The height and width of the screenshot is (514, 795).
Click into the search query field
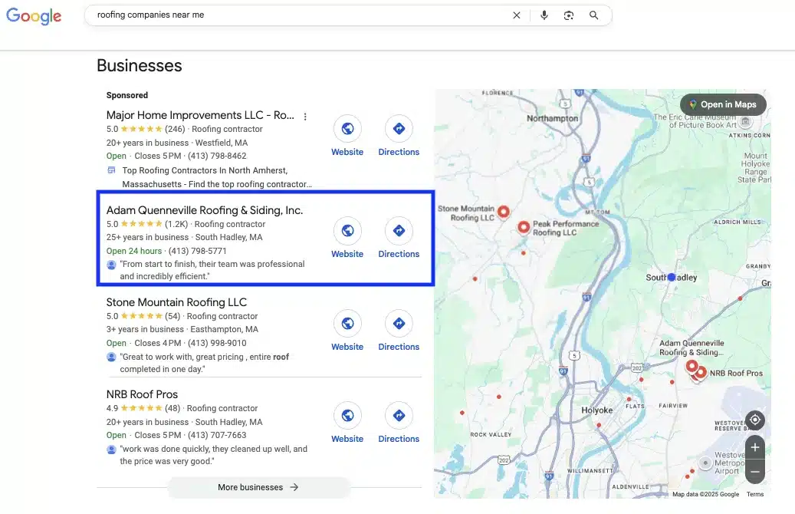coord(299,15)
